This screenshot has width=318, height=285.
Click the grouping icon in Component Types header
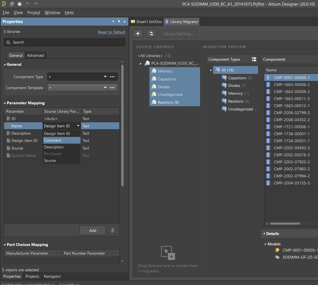point(254,59)
